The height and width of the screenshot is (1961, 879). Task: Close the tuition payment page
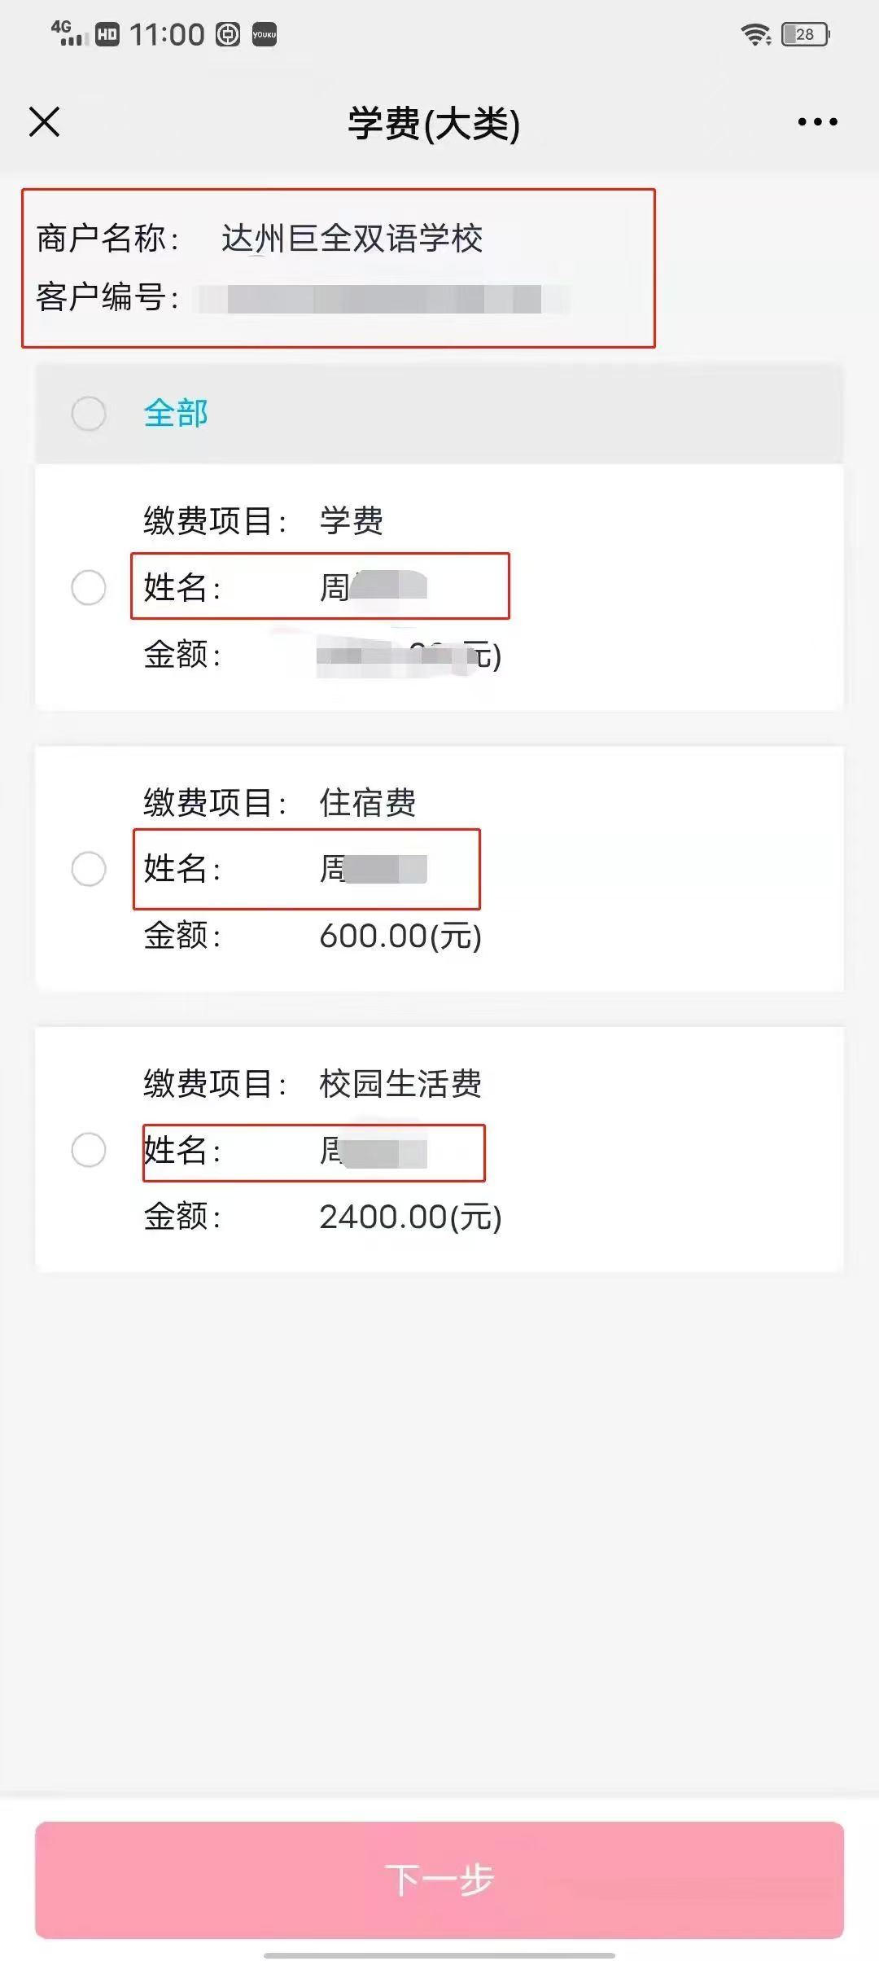[45, 122]
